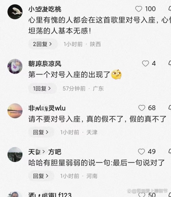Like the comment with 68 likes

(x=142, y=108)
